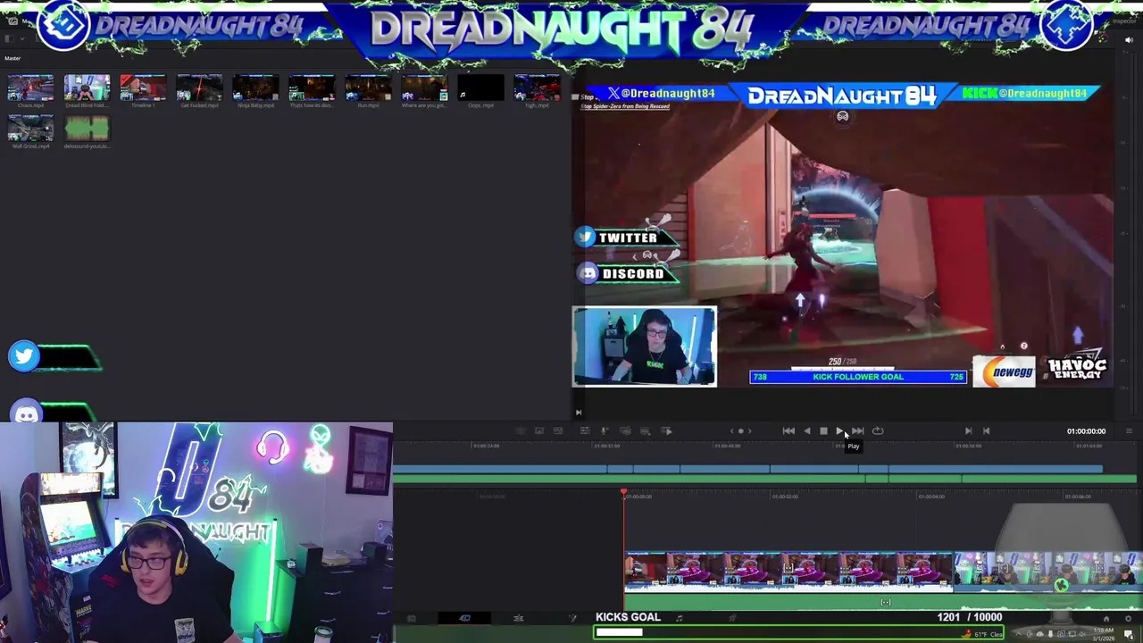
Task: Click the source viewer image area
Action: point(842,237)
